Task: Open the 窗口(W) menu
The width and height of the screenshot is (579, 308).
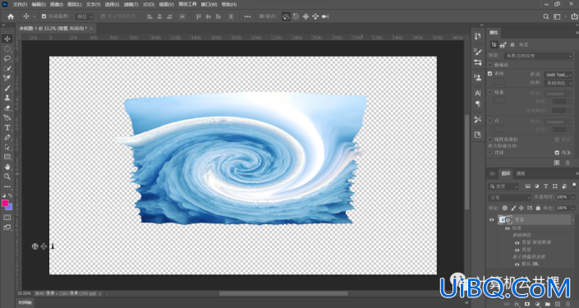Action: click(x=209, y=4)
